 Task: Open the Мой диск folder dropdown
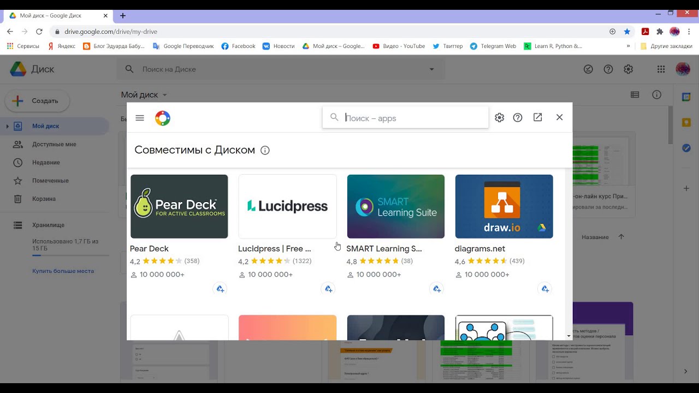(144, 94)
